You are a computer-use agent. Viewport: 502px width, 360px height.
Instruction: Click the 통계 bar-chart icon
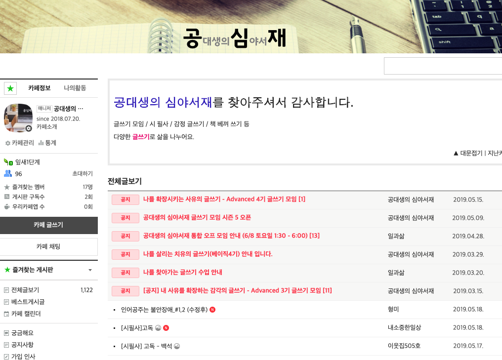41,143
